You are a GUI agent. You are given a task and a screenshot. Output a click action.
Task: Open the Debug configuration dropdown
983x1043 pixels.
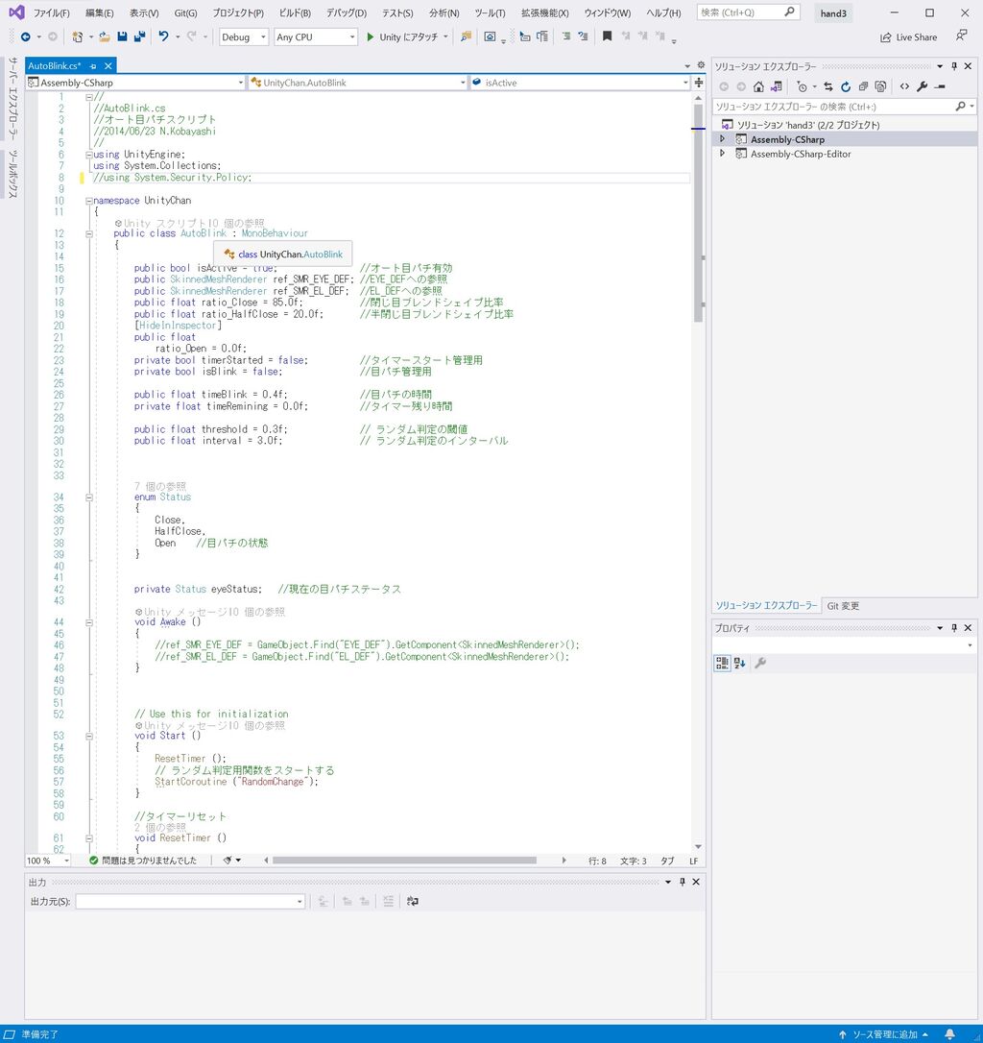tap(244, 36)
